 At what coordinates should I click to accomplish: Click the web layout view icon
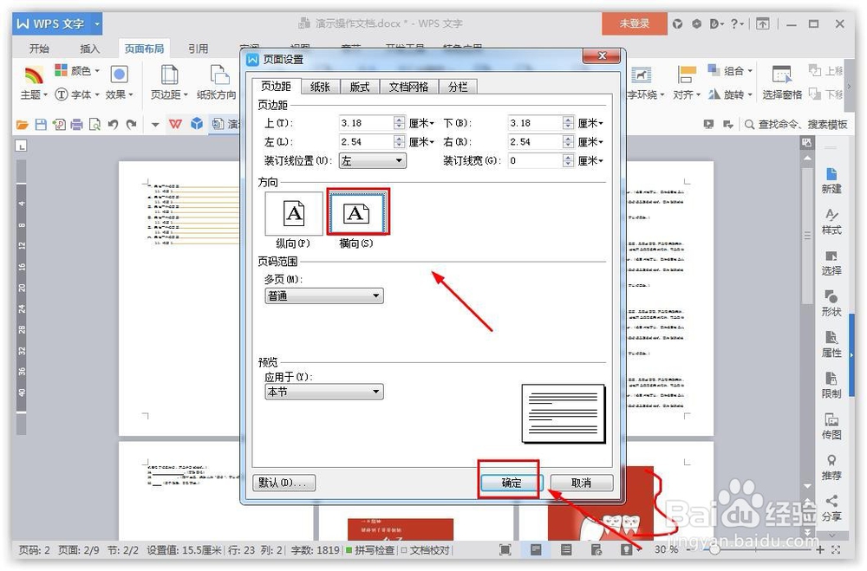pos(596,549)
